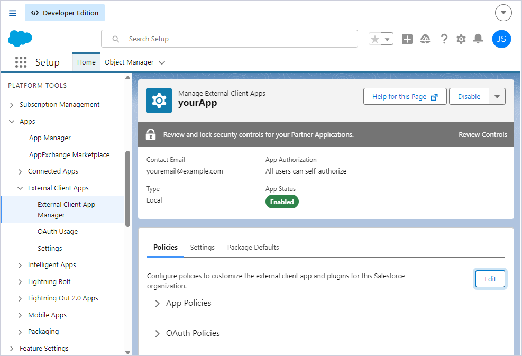
Task: Open the dropdown arrow next to Disable
Action: pos(497,97)
